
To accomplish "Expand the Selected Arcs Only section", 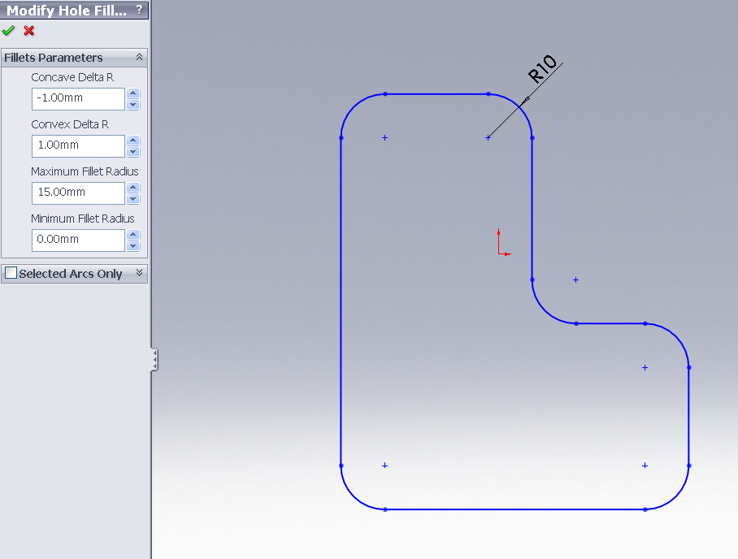I will [139, 274].
